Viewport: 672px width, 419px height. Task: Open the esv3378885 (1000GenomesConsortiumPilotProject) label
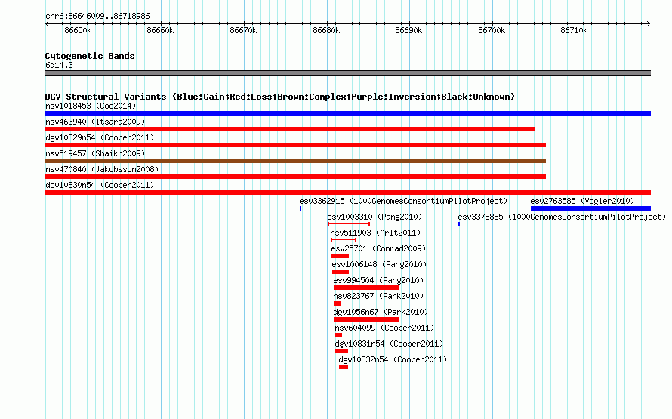coord(562,217)
